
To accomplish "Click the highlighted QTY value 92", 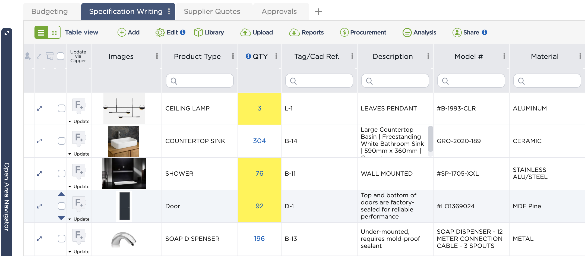I will coord(259,206).
